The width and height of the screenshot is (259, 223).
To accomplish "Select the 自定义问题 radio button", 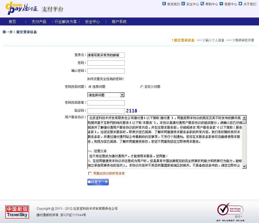I will tap(142, 87).
